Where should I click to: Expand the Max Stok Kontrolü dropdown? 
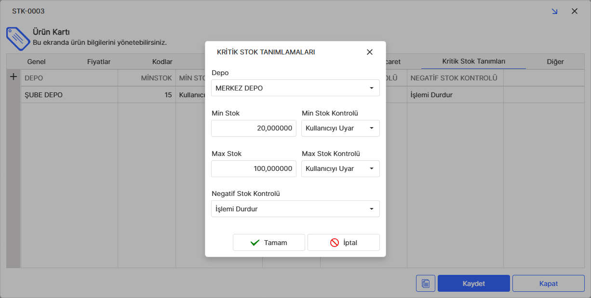pyautogui.click(x=340, y=169)
